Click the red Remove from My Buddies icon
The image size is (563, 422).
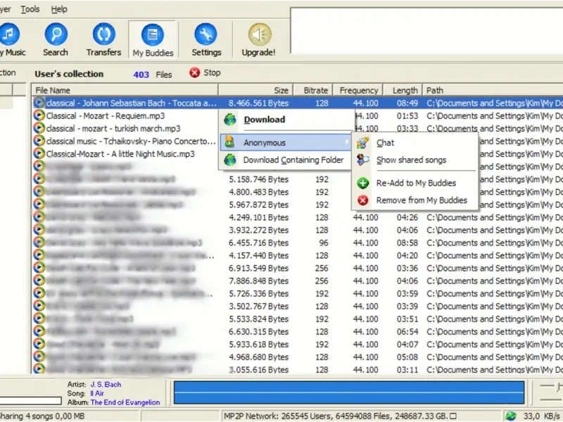point(363,200)
